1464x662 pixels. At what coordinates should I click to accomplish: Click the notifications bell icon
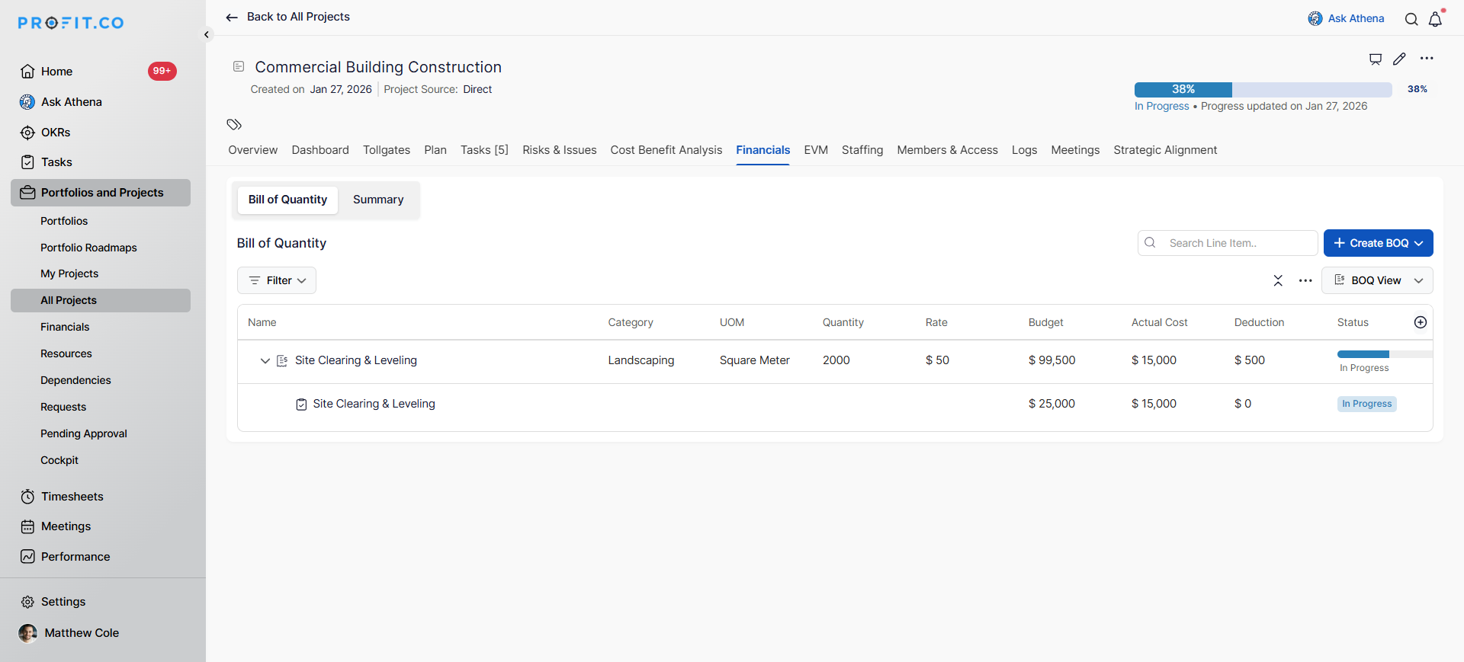[x=1435, y=19]
